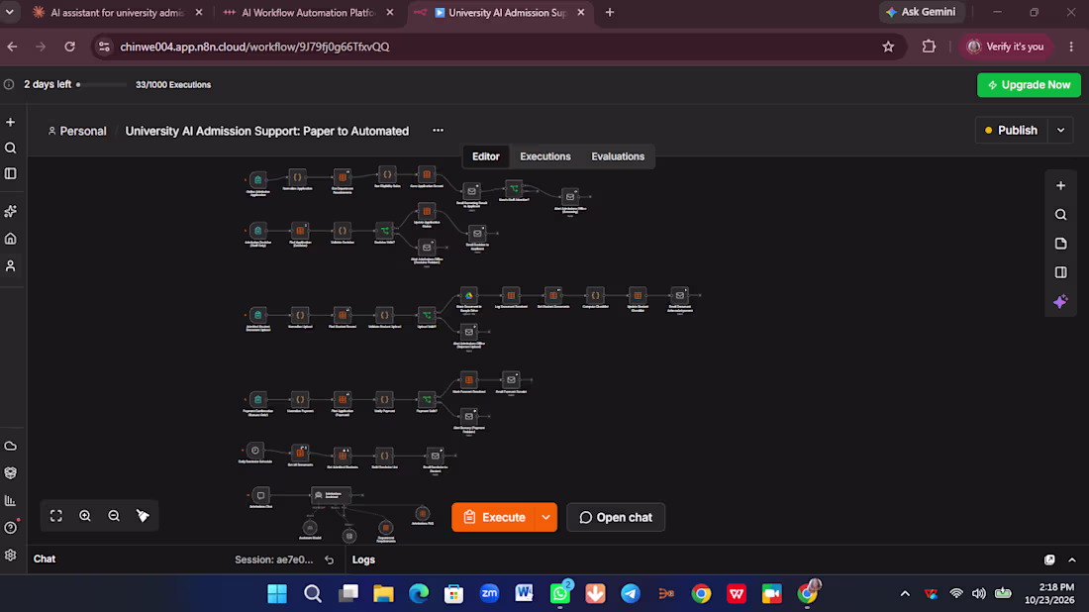Select the Editor tab
The height and width of the screenshot is (612, 1089).
click(x=485, y=156)
